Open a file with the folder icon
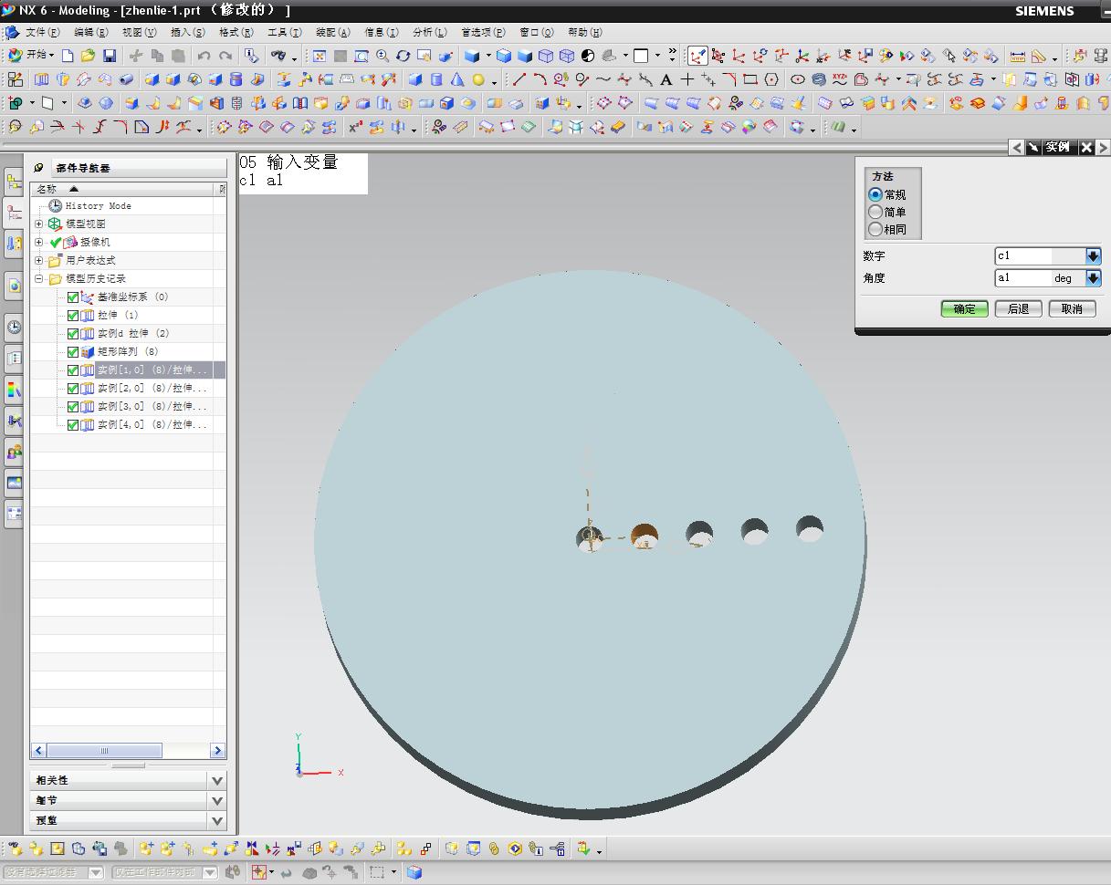 pyautogui.click(x=88, y=56)
